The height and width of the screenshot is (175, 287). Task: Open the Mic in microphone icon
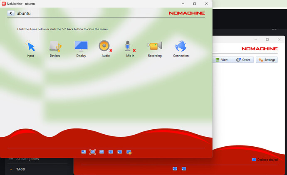point(130,49)
